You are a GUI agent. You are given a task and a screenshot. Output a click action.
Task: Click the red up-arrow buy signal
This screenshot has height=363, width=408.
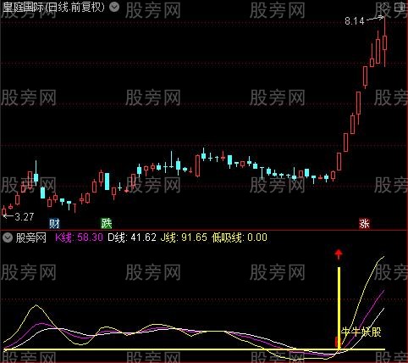339,254
